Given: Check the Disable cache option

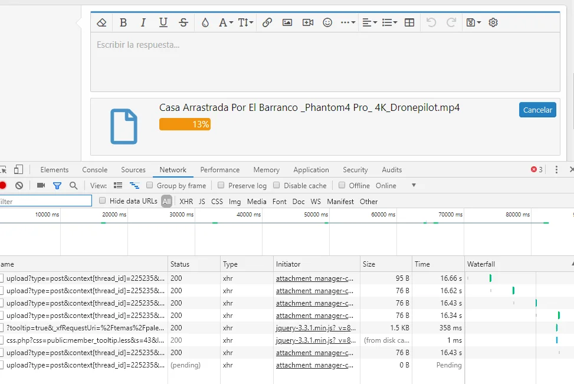Looking at the screenshot, I should 277,185.
